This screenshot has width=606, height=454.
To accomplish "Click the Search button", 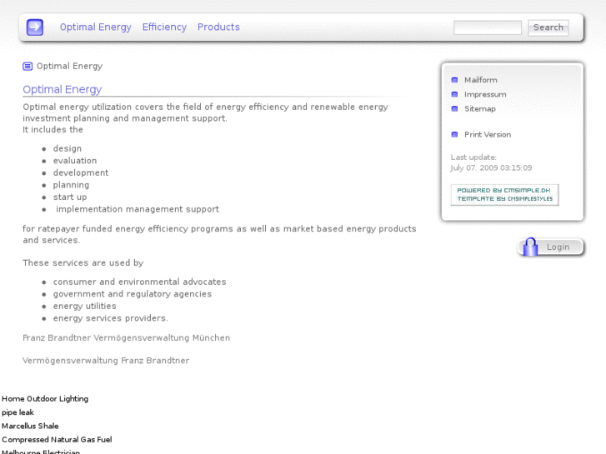I will 548,27.
